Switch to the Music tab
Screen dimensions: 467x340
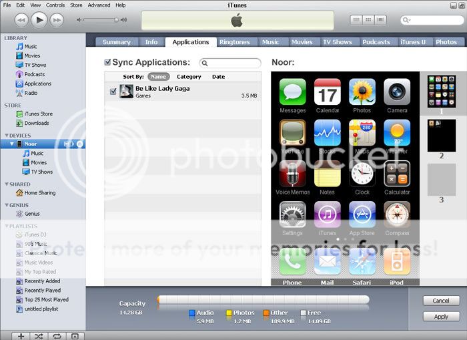pos(270,42)
